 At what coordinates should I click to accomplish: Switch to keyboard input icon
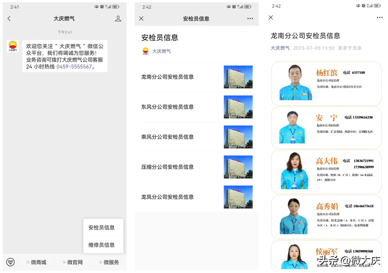click(10, 262)
